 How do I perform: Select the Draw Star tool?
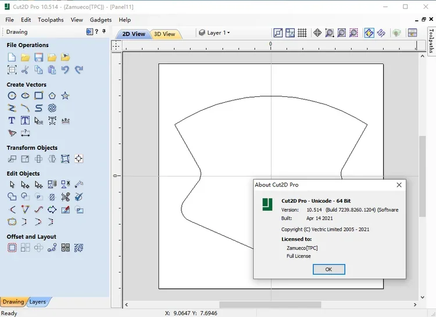point(65,96)
